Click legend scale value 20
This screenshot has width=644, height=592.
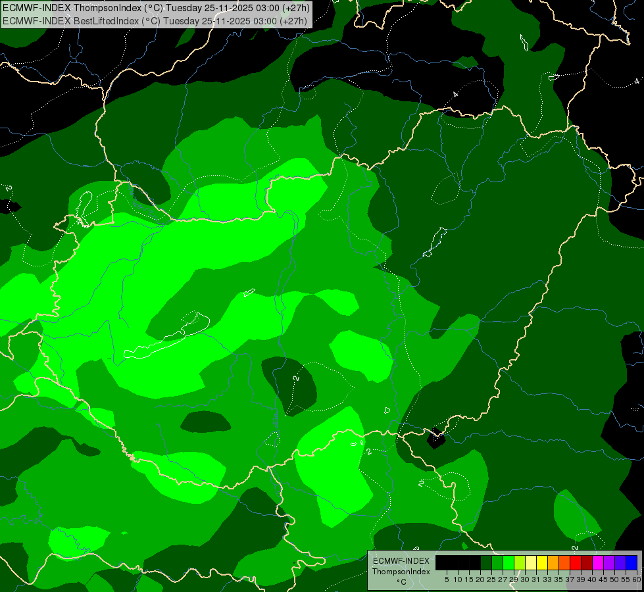point(480,580)
